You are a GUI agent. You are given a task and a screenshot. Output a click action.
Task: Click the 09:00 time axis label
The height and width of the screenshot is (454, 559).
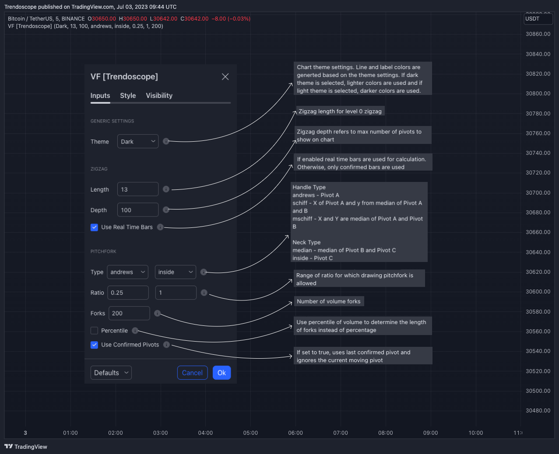431,433
